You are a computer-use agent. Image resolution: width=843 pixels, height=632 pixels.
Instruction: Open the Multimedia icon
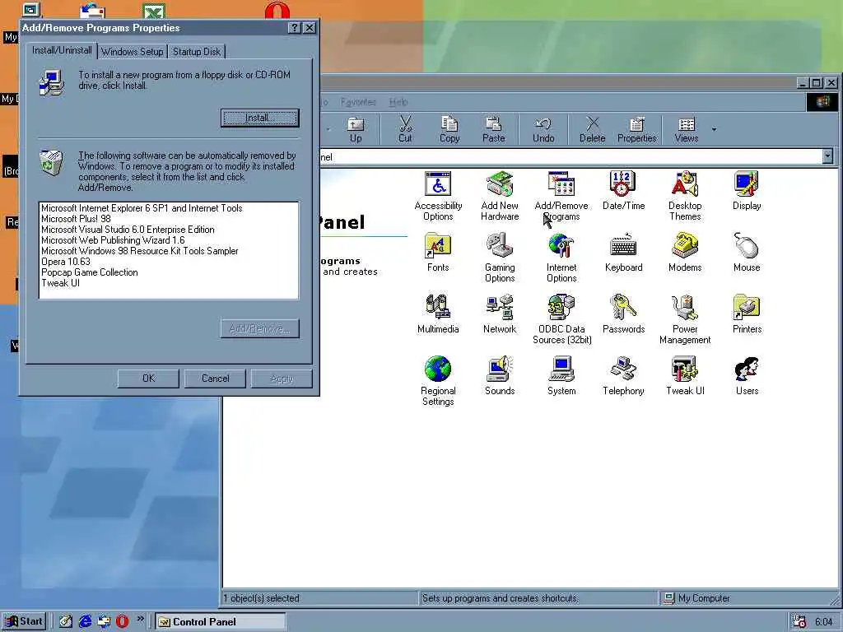coord(438,314)
